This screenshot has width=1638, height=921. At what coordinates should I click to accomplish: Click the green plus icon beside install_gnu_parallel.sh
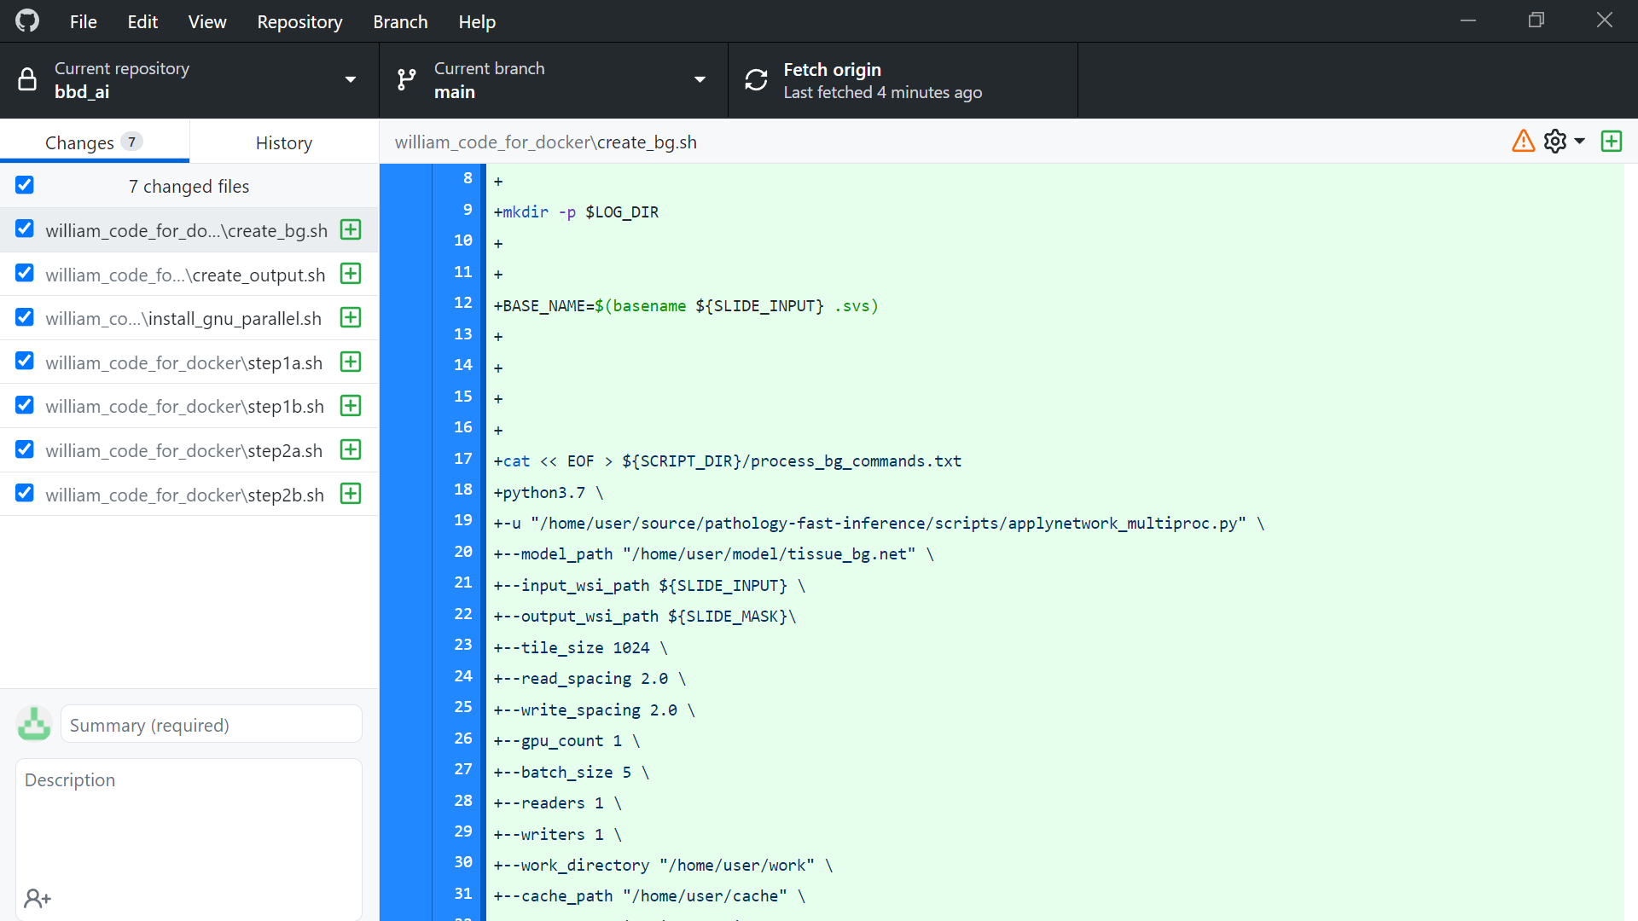(x=351, y=317)
